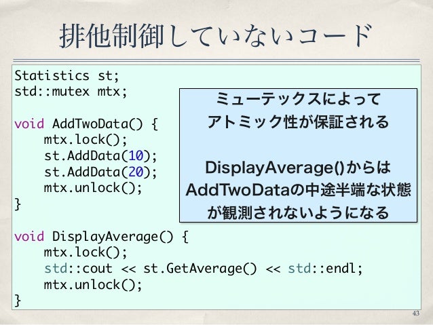433x325 pixels.
Task: Click the line 'st.AddData(10);'
Action: click(x=100, y=156)
